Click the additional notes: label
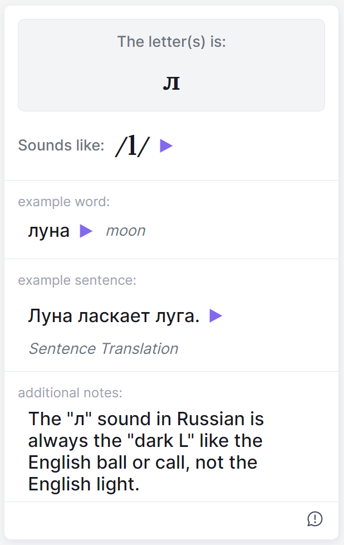The image size is (344, 545). tap(70, 393)
